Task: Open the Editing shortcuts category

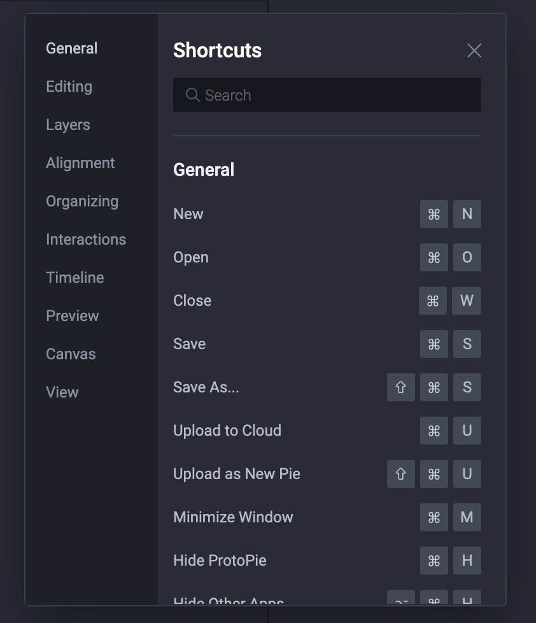Action: point(69,87)
